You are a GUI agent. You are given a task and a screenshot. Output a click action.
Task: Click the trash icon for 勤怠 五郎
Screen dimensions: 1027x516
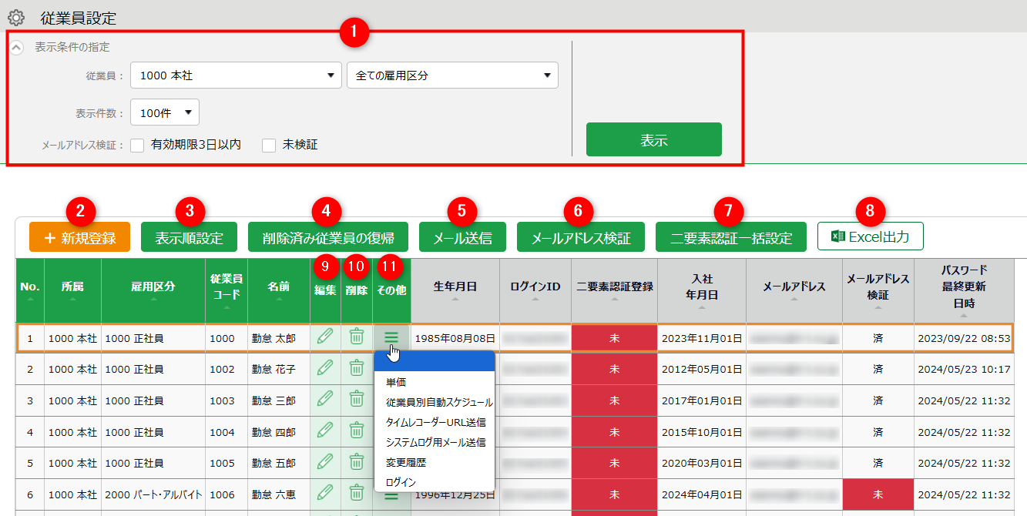point(357,462)
